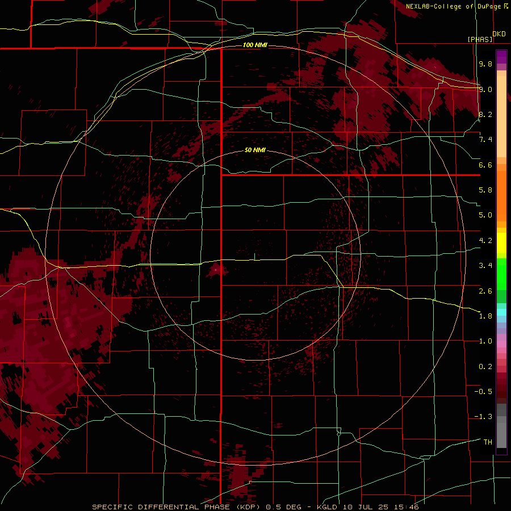Screen dimensions: 511x511
Task: Click the "DKD" label near the color bar
Action: [499, 34]
